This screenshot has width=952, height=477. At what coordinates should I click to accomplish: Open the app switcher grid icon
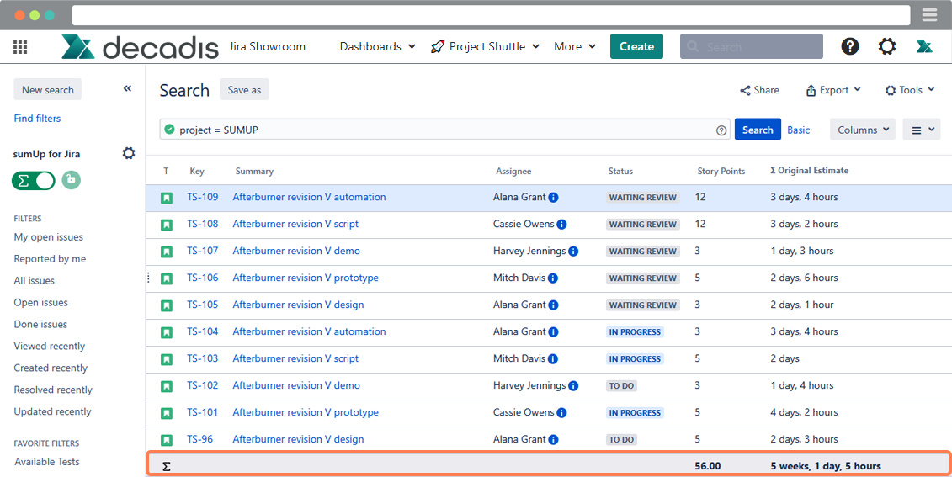[x=20, y=47]
